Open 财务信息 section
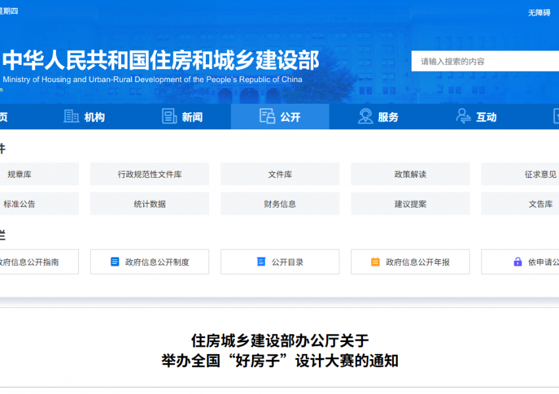559x394 pixels. pyautogui.click(x=280, y=204)
